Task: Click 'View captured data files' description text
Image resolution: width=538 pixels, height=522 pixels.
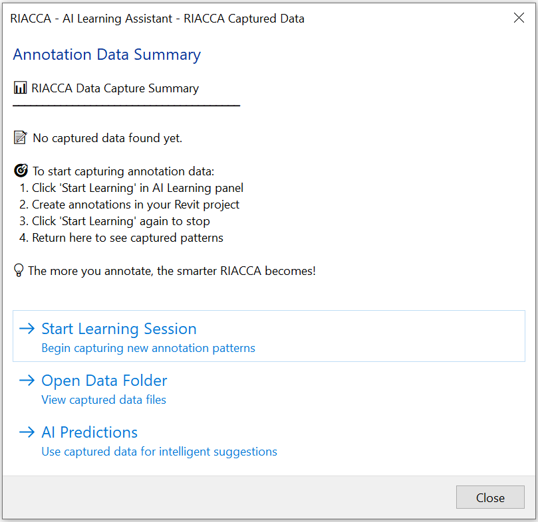Action: (x=104, y=400)
